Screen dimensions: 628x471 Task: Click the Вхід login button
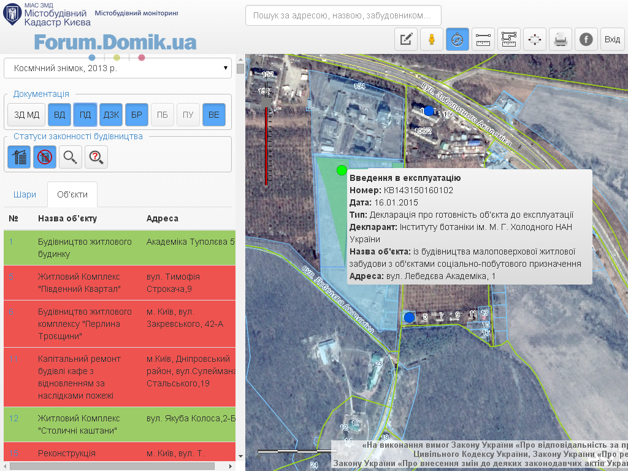coord(613,39)
